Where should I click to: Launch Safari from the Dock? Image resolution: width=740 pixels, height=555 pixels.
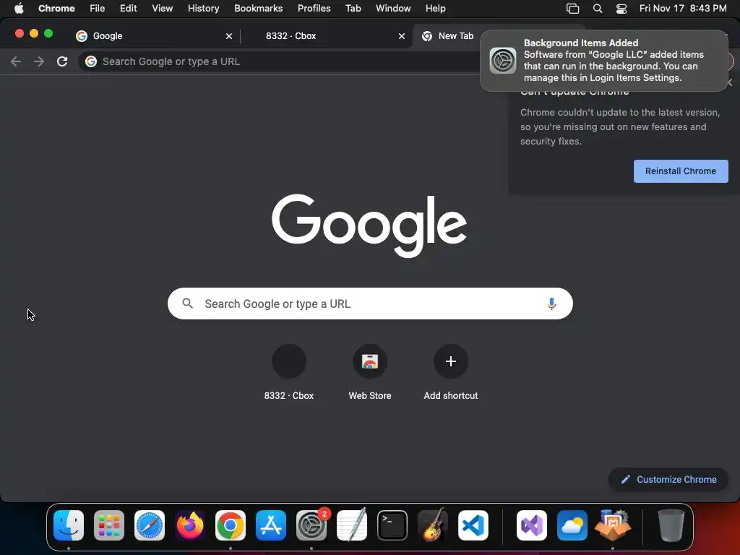click(x=150, y=525)
